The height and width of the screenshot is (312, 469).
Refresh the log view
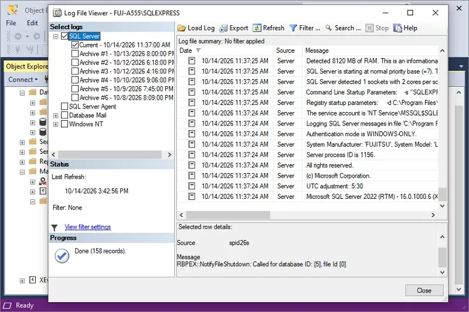click(269, 28)
